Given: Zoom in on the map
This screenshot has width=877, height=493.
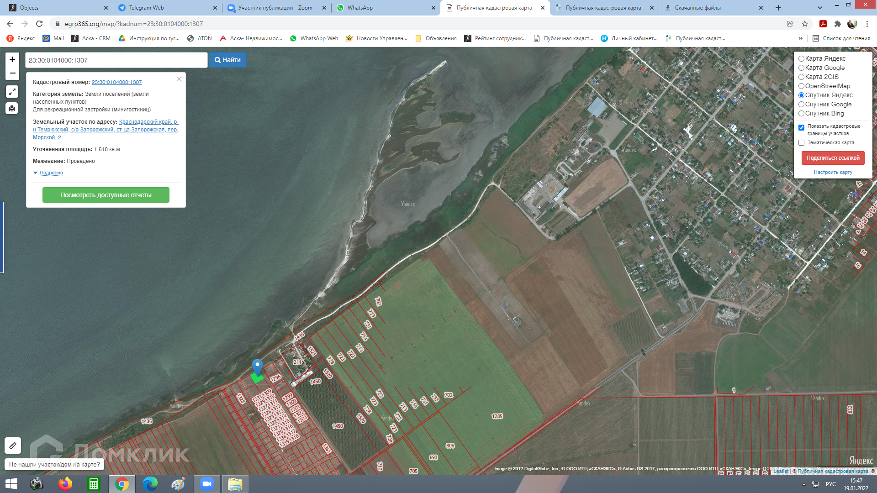Looking at the screenshot, I should click(12, 59).
